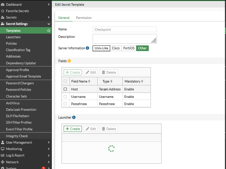Click the Monitoring screen icon
This screenshot has width=226, height=169.
[x=3, y=149]
